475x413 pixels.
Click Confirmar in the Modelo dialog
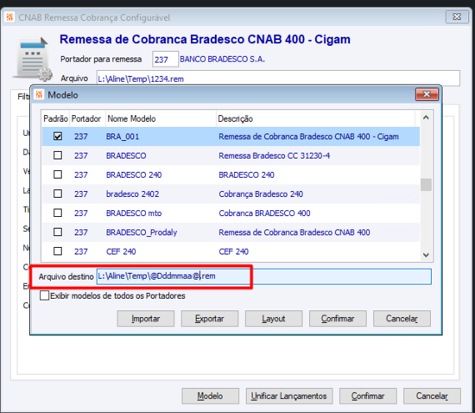coord(338,319)
